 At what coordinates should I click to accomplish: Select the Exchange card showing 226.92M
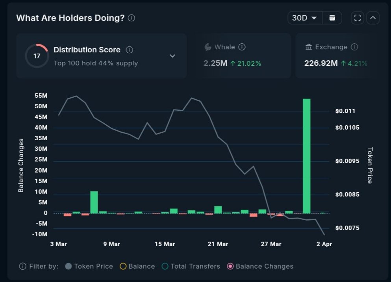click(335, 56)
